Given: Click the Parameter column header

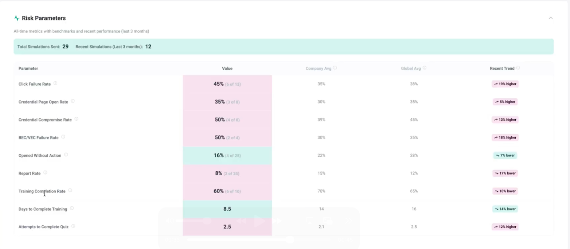Looking at the screenshot, I should click(28, 69).
